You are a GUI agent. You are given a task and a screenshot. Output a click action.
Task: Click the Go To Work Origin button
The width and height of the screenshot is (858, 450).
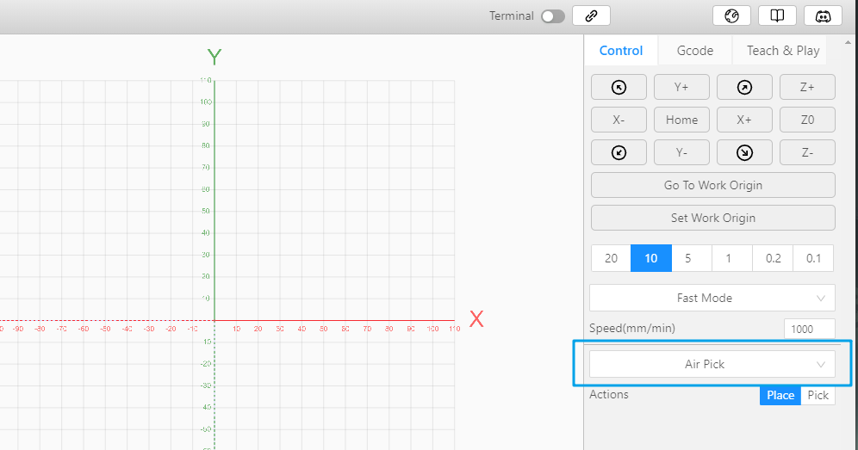713,185
